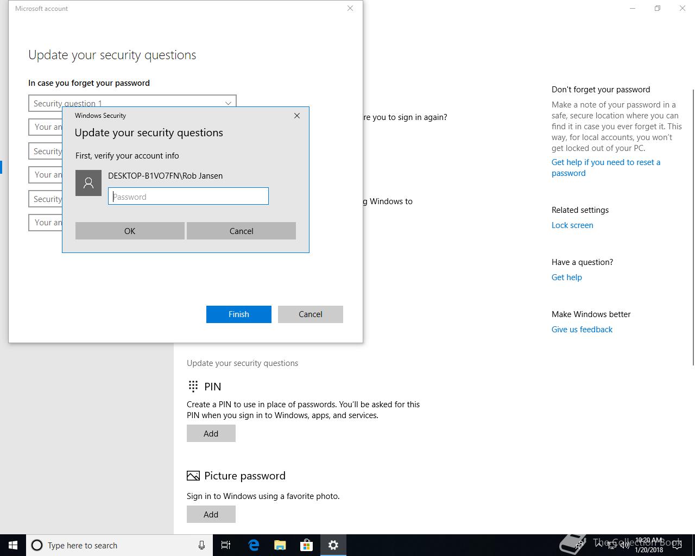Show hidden system tray icons
This screenshot has width=695, height=556.
tap(599, 545)
